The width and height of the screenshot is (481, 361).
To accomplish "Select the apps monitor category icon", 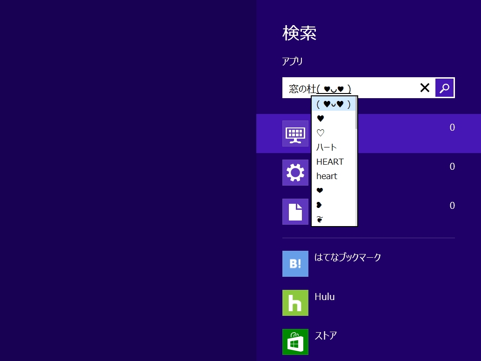I will (x=295, y=134).
